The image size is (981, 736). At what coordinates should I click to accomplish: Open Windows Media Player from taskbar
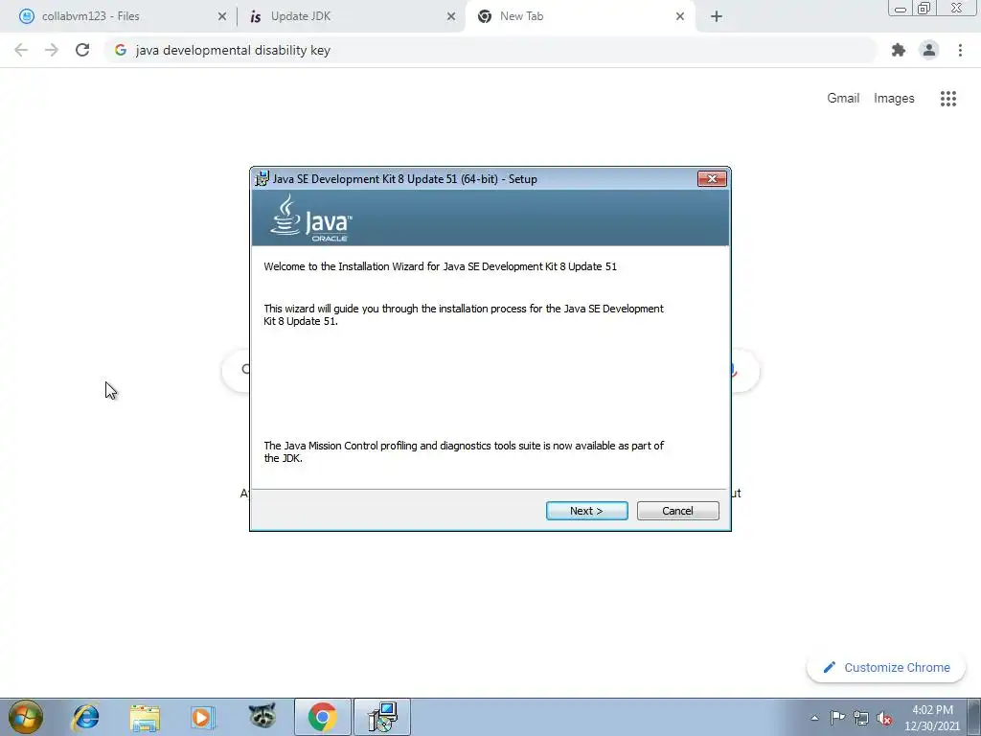[202, 717]
